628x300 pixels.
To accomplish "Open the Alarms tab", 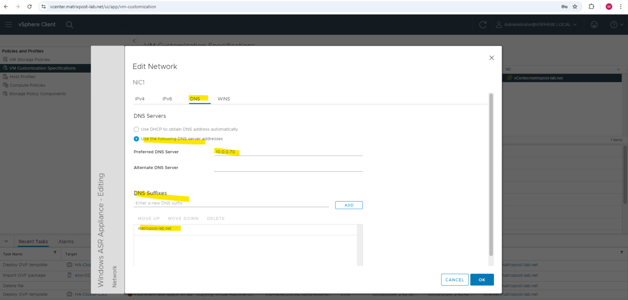I will 66,241.
